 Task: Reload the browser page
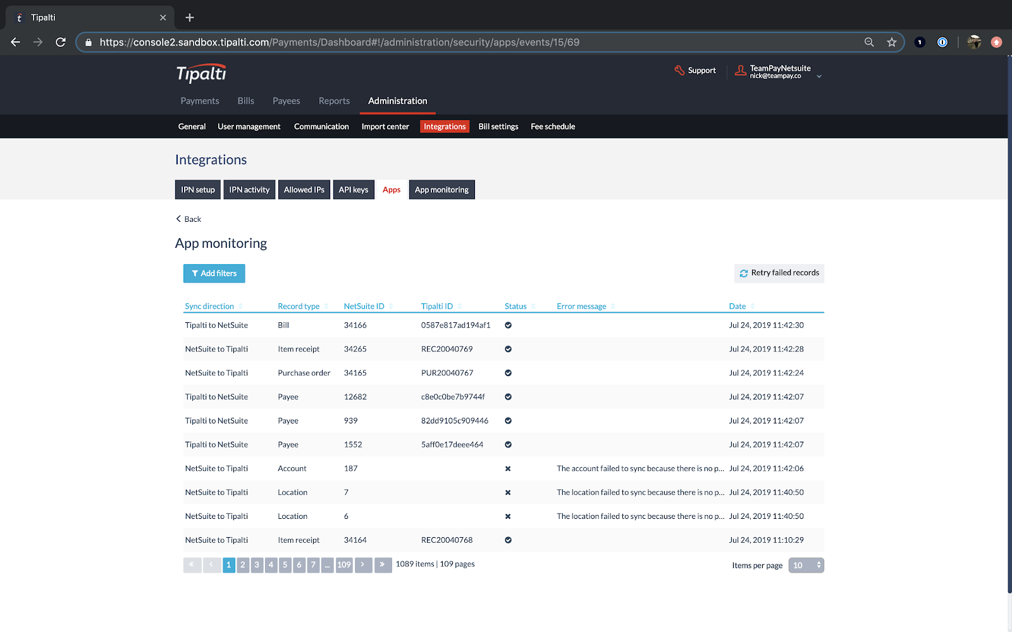[61, 42]
